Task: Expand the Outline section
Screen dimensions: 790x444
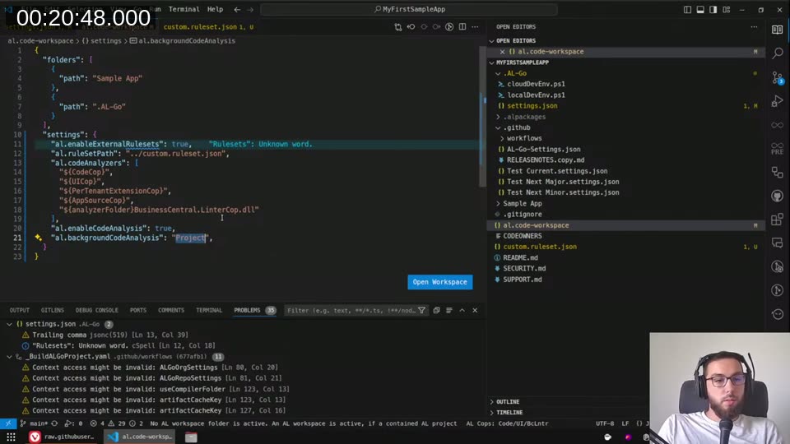Action: 508,402
